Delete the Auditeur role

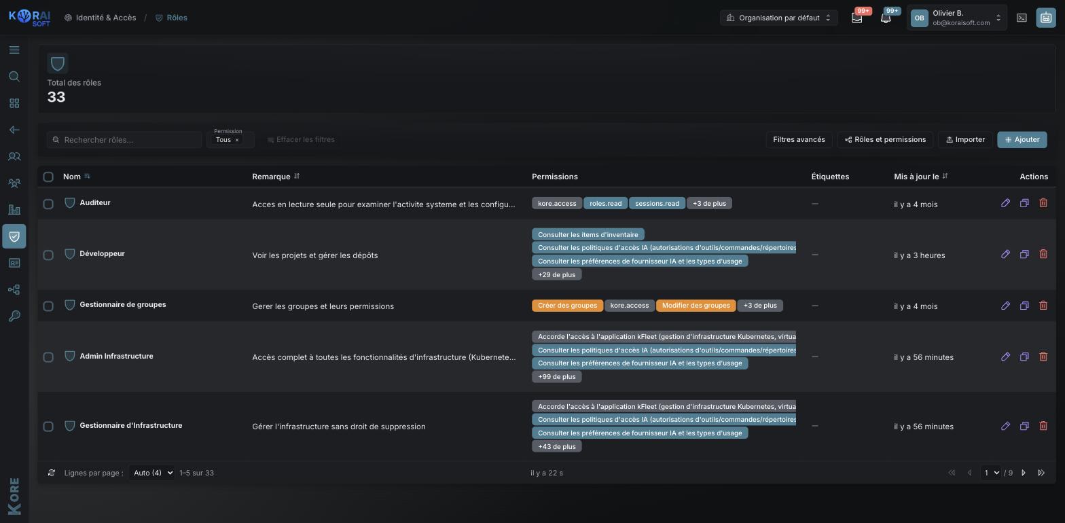coord(1043,203)
